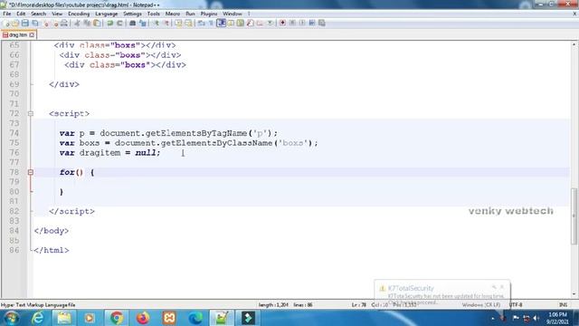Screen dimensions: 579x326
Task: Toggle the highlighted Indent Guide toolbar icon
Action: pyautogui.click(x=221, y=24)
